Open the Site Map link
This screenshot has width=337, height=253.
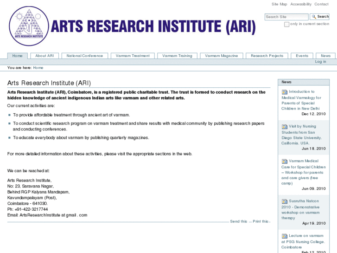279,4
